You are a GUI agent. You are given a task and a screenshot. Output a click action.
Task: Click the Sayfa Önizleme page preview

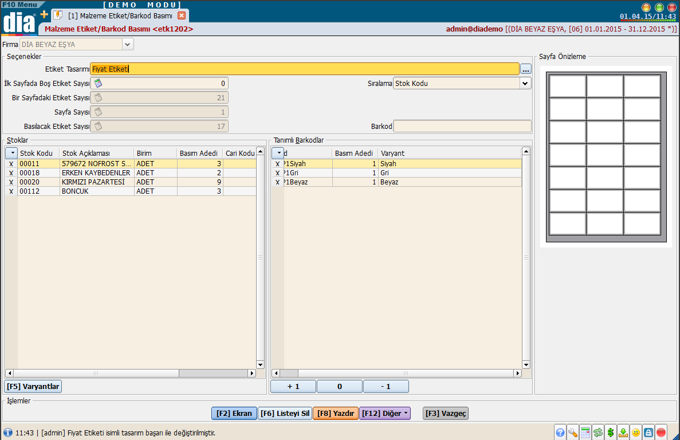tap(606, 157)
